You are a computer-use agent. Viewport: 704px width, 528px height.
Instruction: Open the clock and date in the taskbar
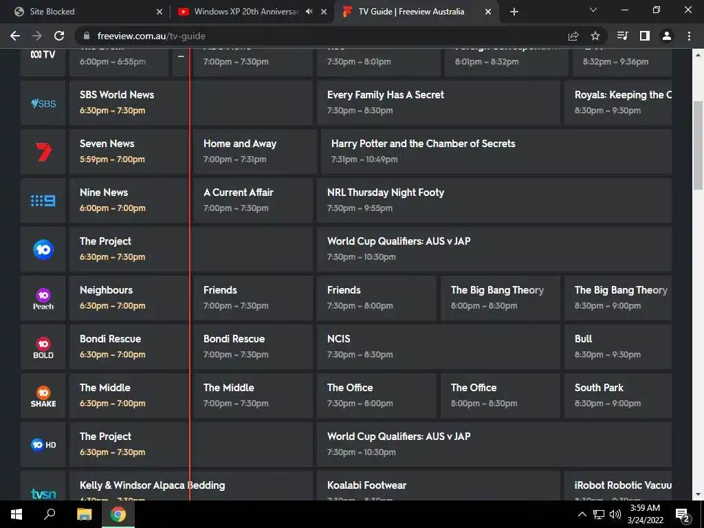tap(645, 514)
